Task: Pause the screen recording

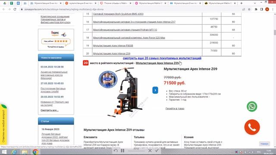Action: click(122, 151)
